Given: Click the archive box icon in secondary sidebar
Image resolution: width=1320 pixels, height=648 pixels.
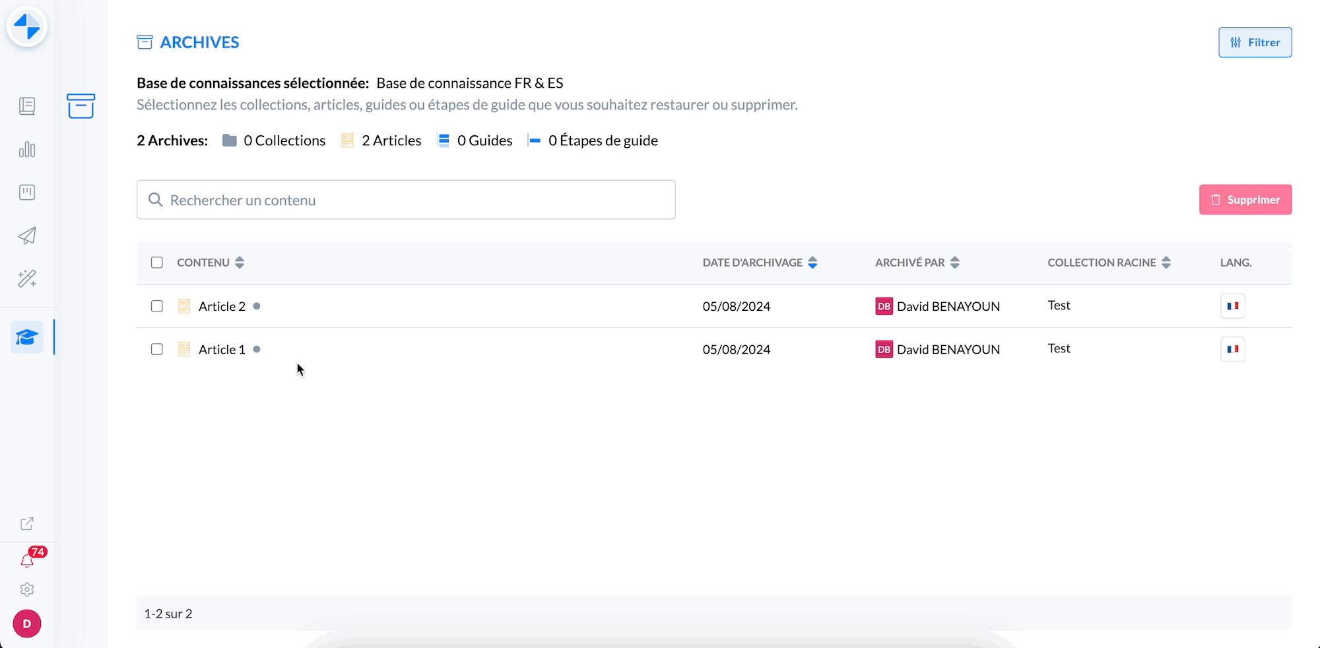Looking at the screenshot, I should point(81,106).
